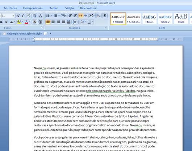Click the Grow Font icon

[18, 16]
